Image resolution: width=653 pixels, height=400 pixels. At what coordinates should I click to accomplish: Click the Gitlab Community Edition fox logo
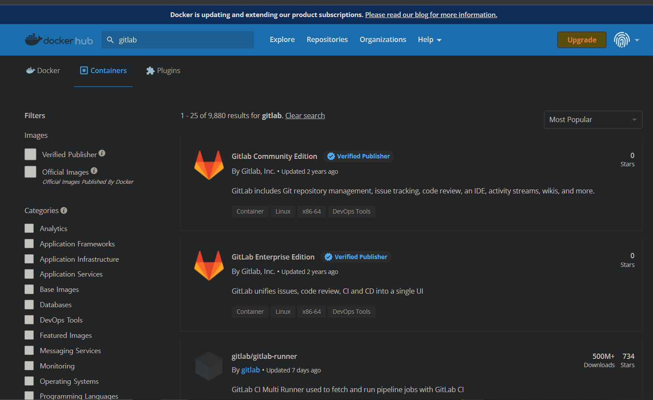[209, 165]
